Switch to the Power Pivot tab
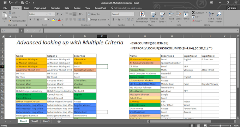Image resolution: width=240 pixels, height=127 pixels. (x=100, y=8)
